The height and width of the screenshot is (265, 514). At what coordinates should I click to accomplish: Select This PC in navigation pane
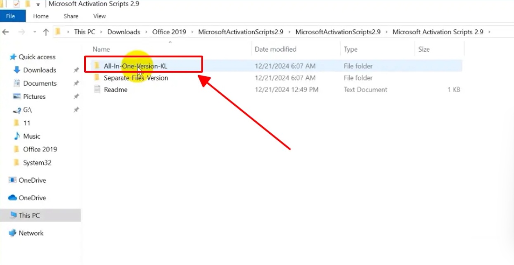[29, 215]
